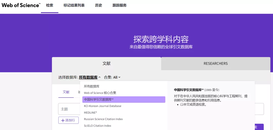Click the 以中文或英语检索 bullet text
The image size is (273, 130).
(x=193, y=105)
